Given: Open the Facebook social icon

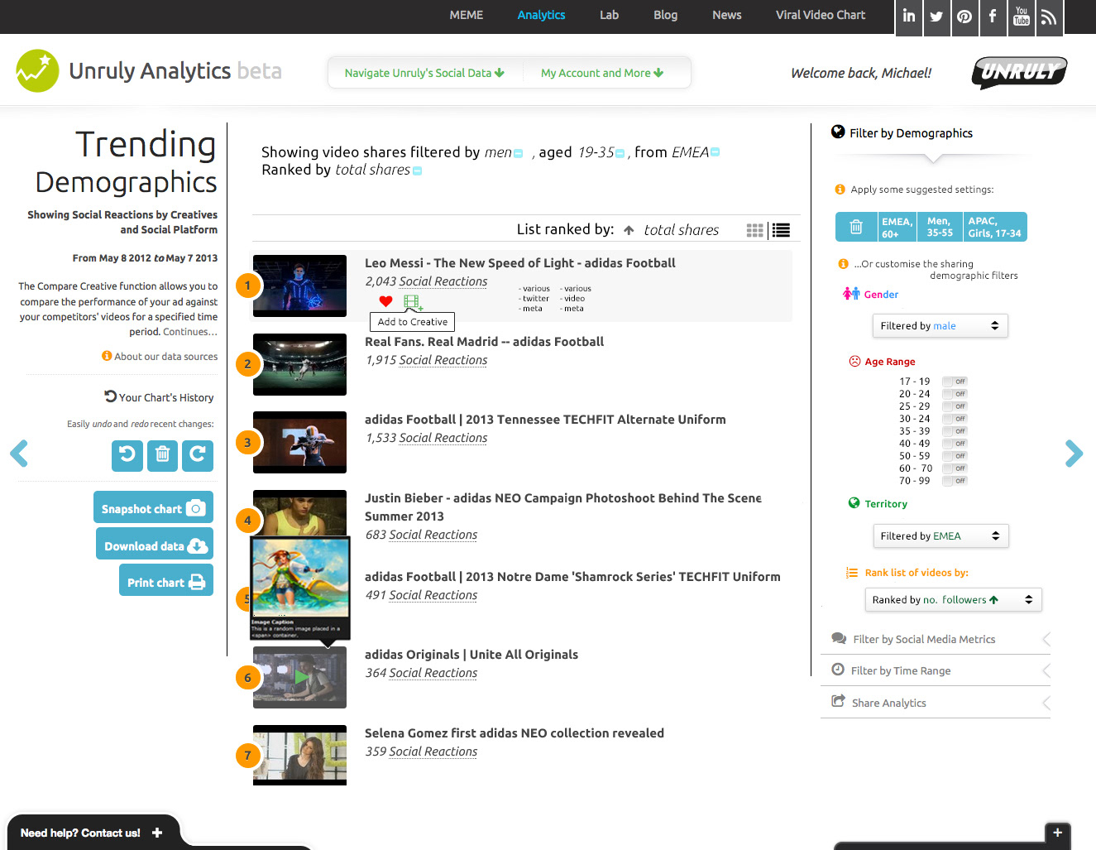Looking at the screenshot, I should coord(993,17).
